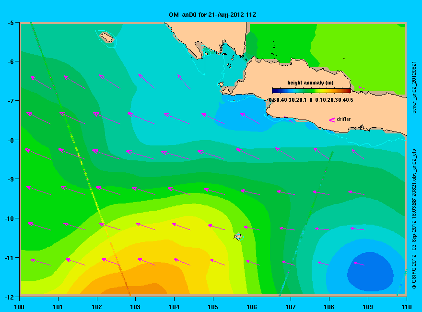Screen dimensions: 422x312
Task: Click the dark blue low-anomaly eddy on the map
Action: pos(371,271)
